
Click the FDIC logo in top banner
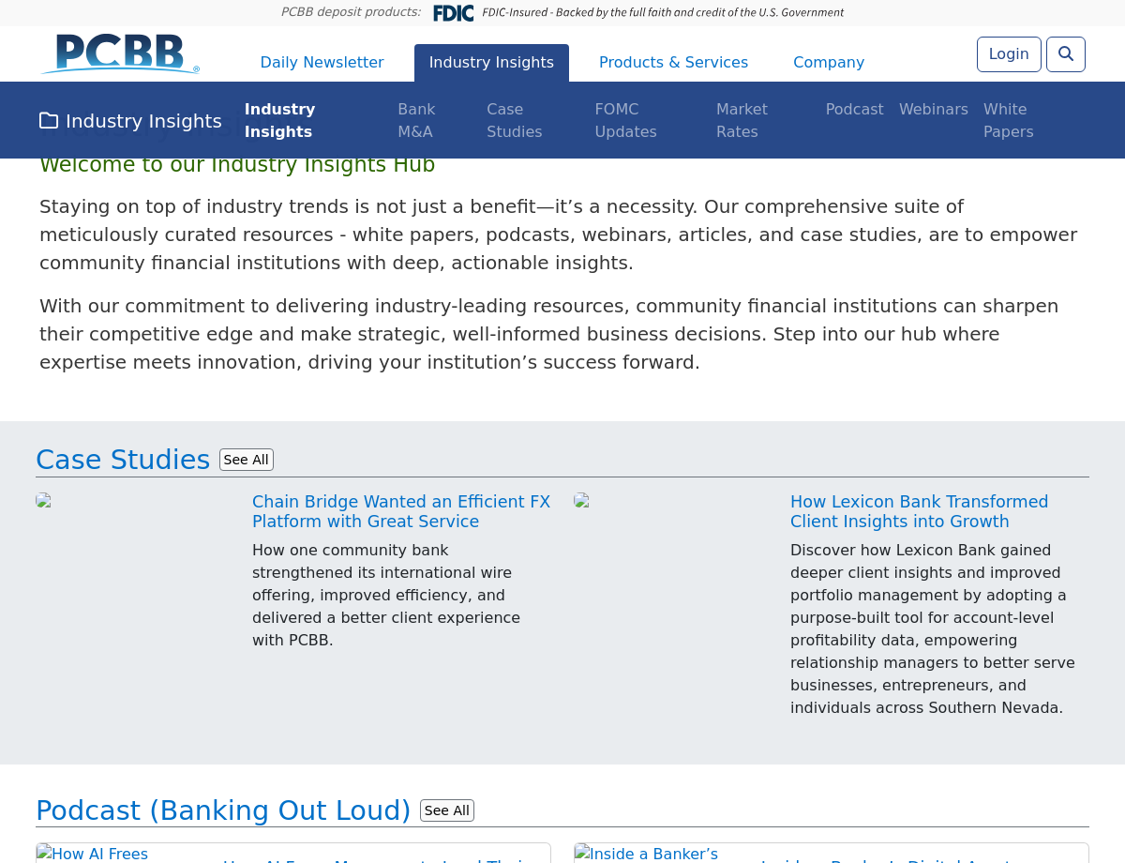point(454,13)
